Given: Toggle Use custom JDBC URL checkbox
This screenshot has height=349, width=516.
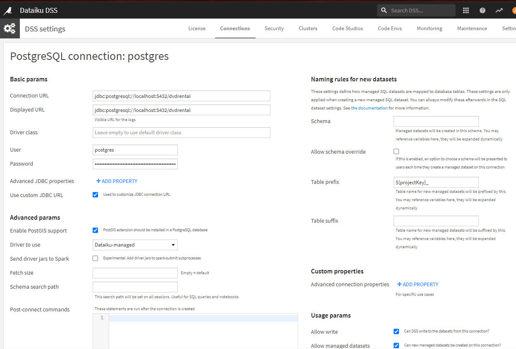Looking at the screenshot, I should 96,195.
